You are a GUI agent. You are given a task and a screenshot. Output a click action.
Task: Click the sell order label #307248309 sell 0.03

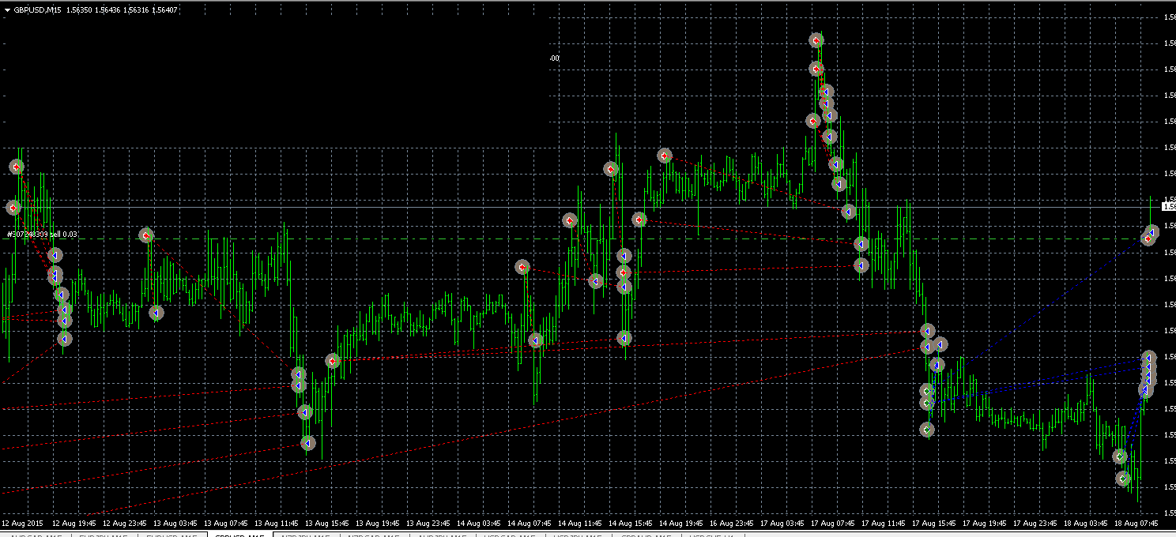click(x=43, y=235)
